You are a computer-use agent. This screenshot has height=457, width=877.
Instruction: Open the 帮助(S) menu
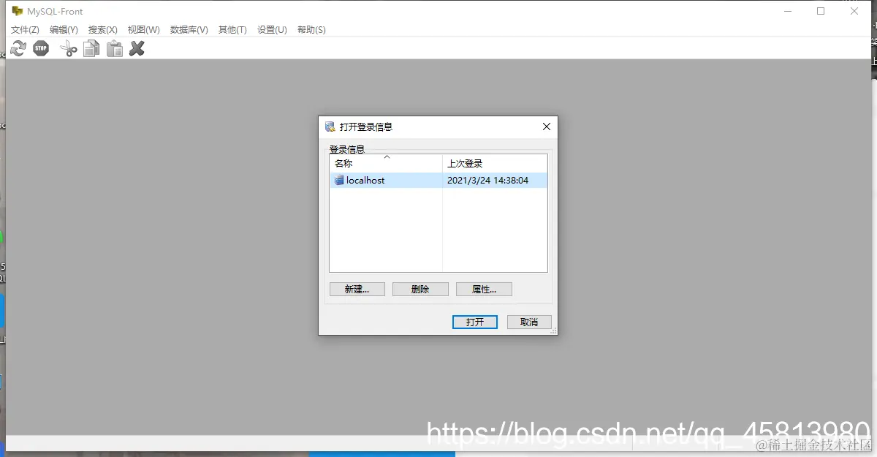pyautogui.click(x=311, y=29)
